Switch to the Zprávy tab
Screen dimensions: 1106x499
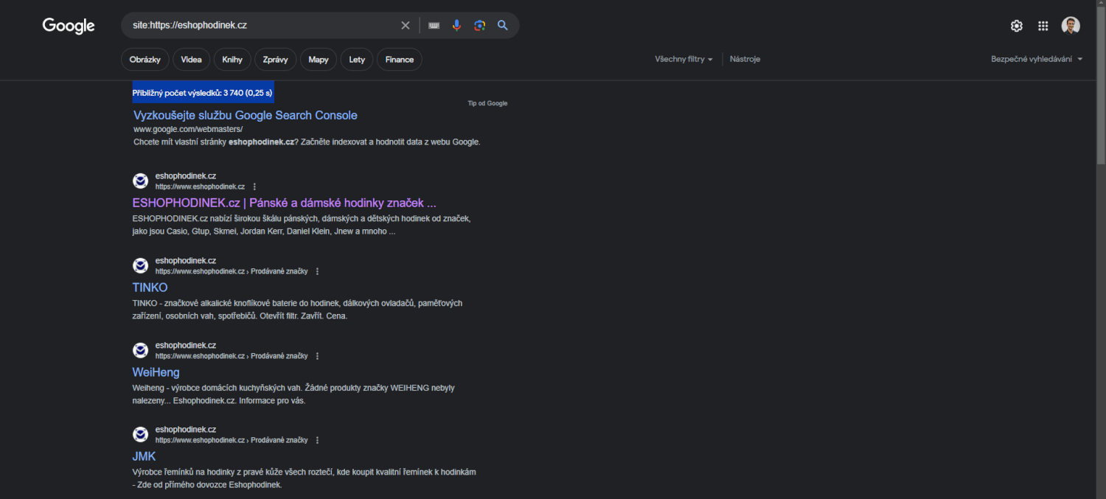pyautogui.click(x=275, y=60)
